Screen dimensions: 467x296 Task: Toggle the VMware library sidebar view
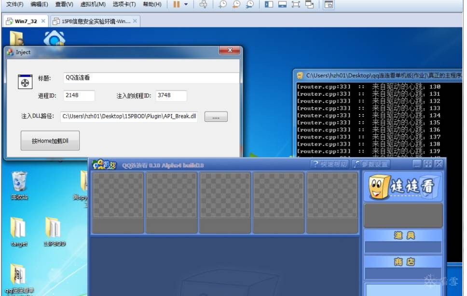269,4
